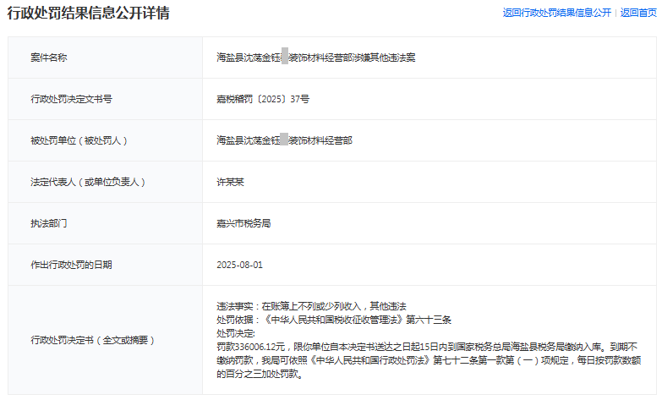Select the 法定代表人（或单位负责人） label
The width and height of the screenshot is (662, 400).
[x=88, y=182]
